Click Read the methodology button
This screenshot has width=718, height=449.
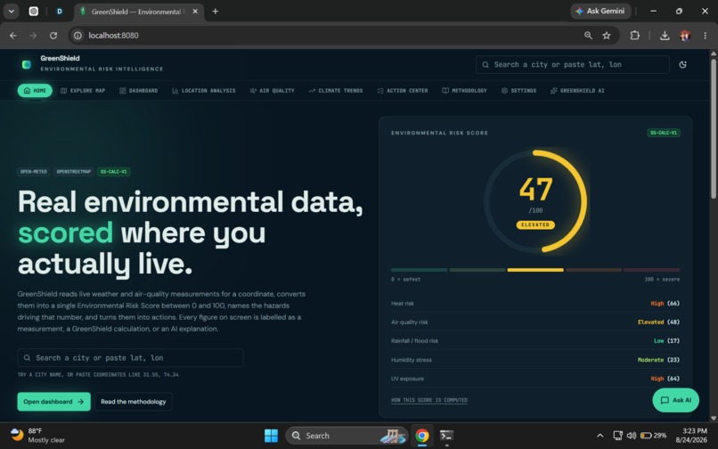click(x=134, y=402)
